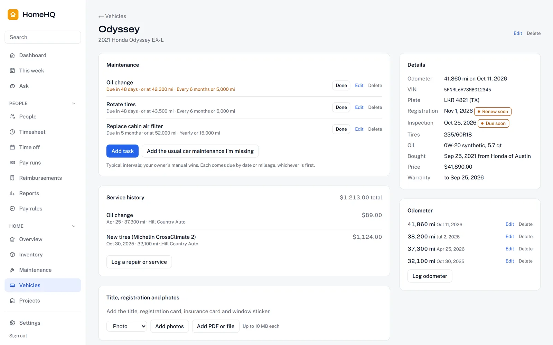Click the Settings gear icon
The image size is (553, 345).
point(12,323)
